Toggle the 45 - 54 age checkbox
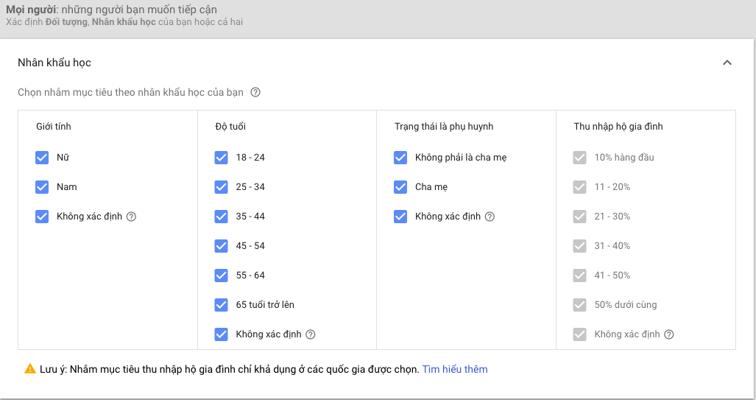The height and width of the screenshot is (400, 756). point(222,246)
